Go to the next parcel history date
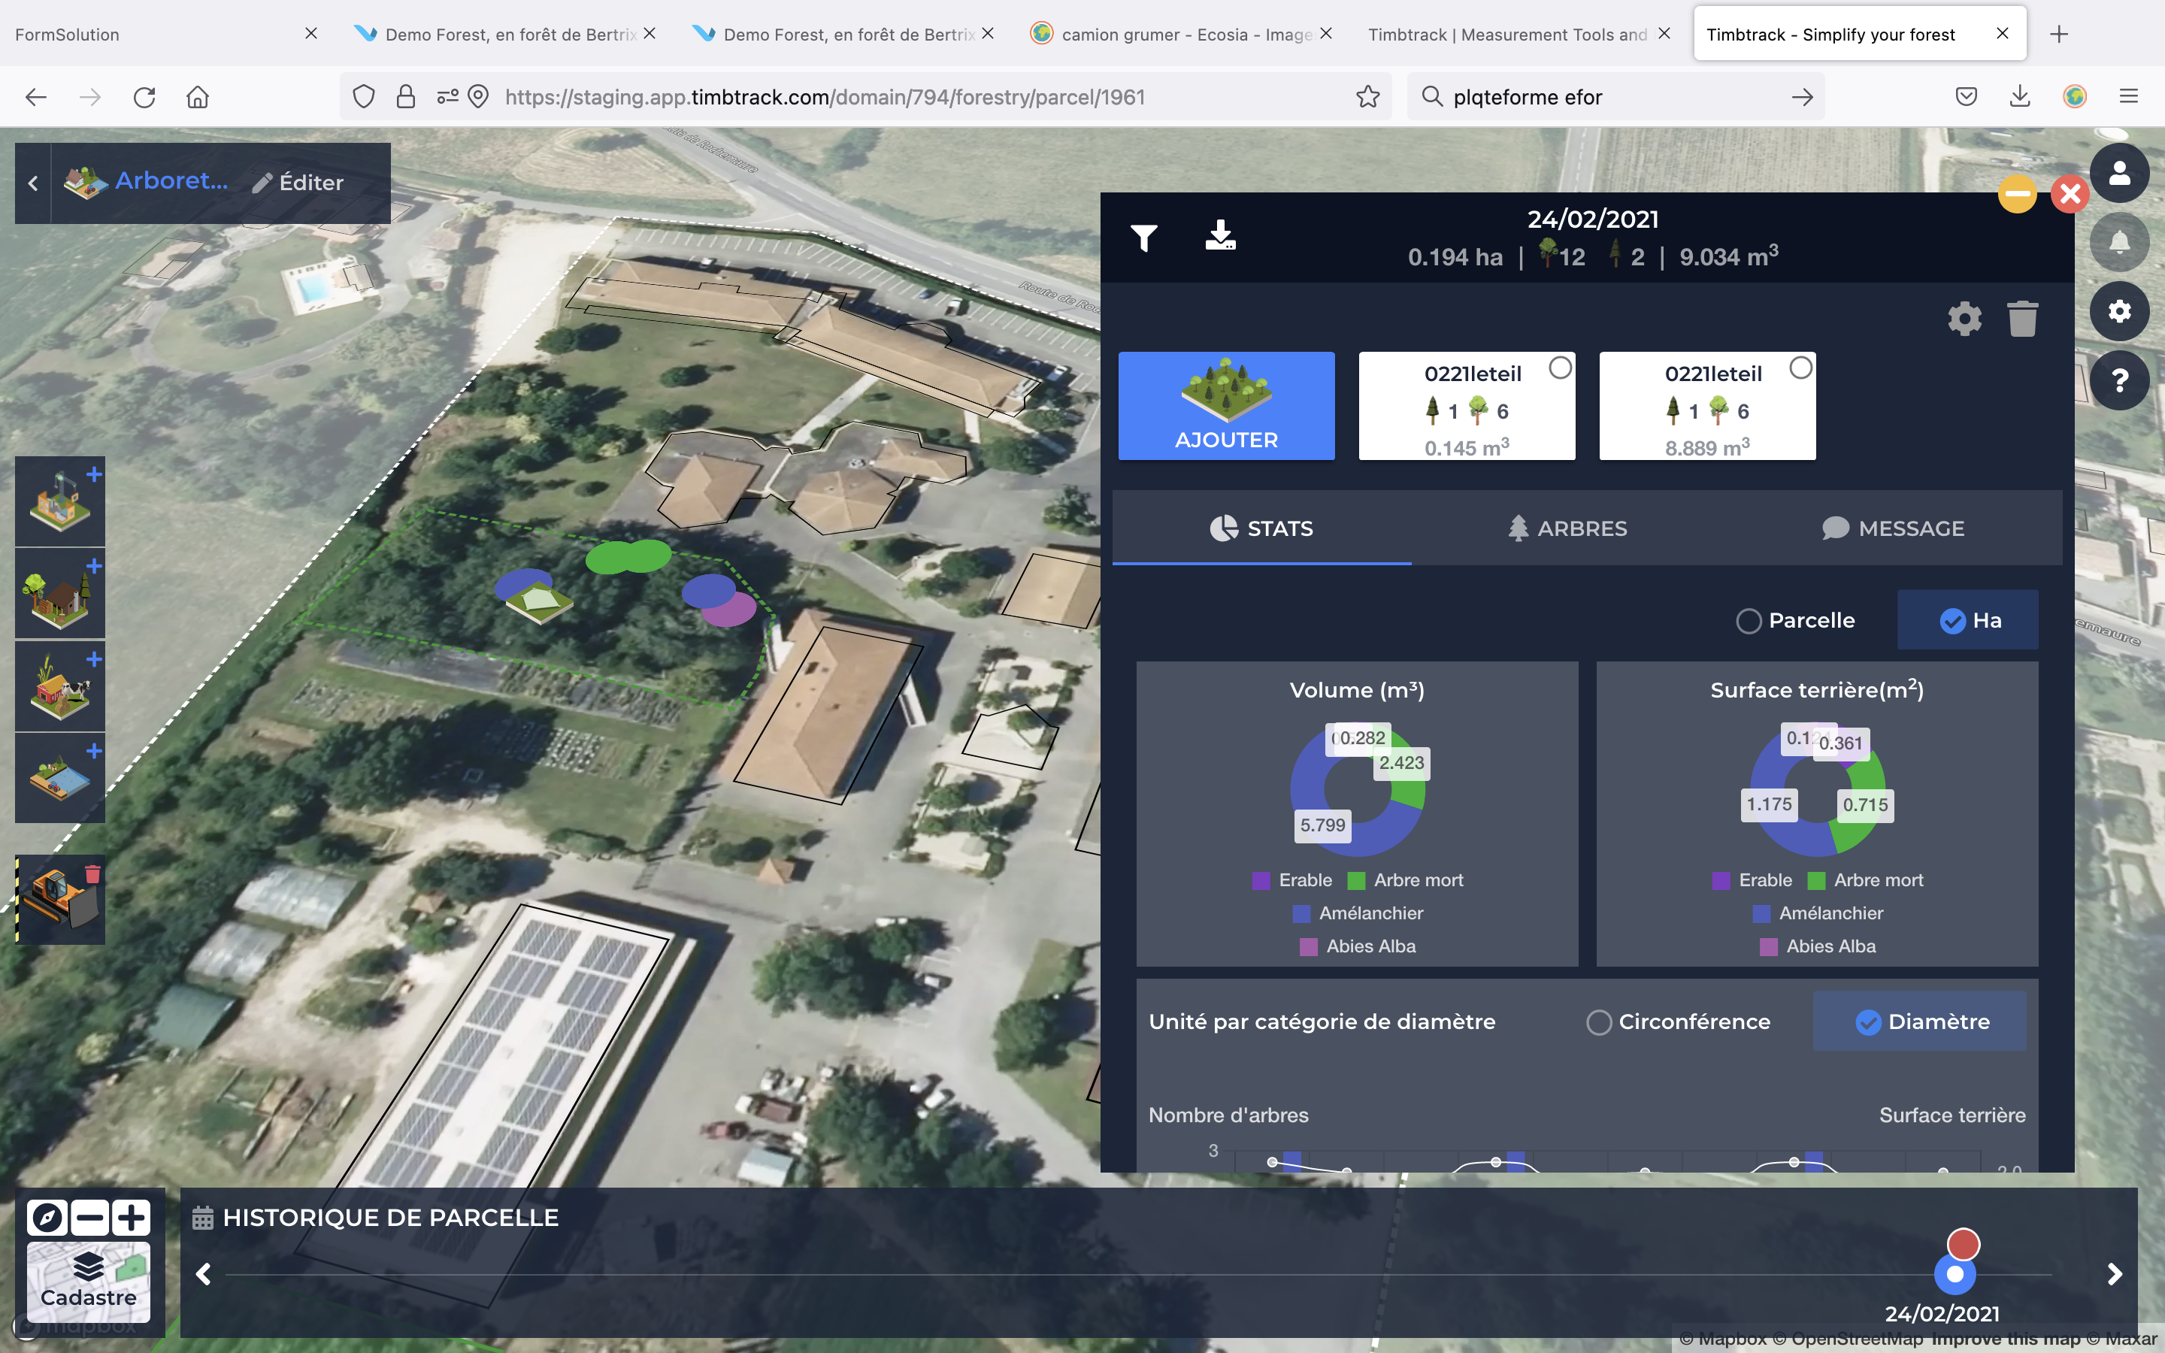This screenshot has height=1353, width=2165. [2114, 1273]
